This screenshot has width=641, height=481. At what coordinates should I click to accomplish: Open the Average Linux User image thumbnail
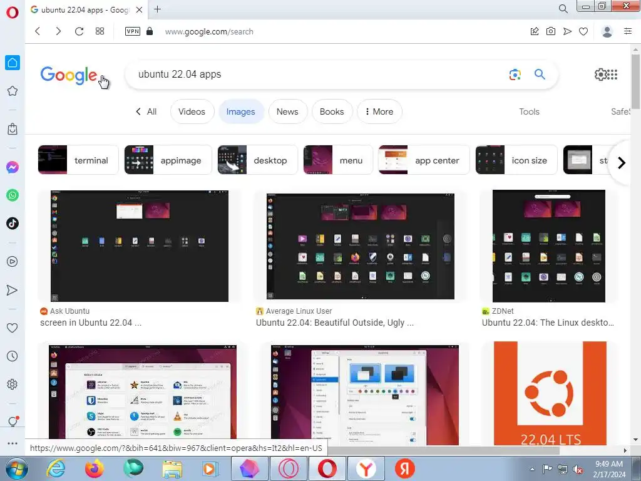(x=360, y=246)
